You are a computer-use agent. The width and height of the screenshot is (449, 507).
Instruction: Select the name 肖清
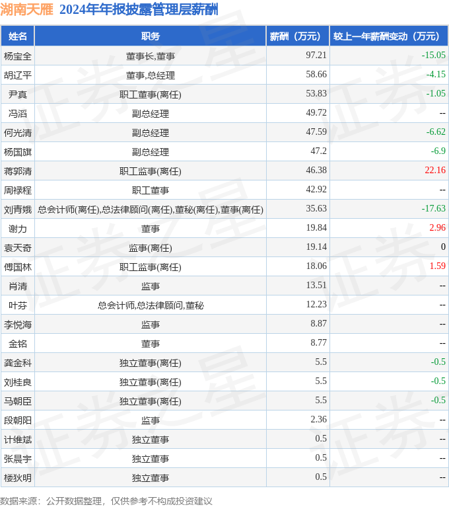click(x=17, y=286)
